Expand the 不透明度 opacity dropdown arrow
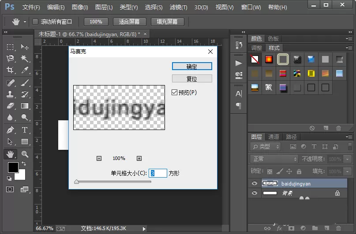 pos(347,159)
